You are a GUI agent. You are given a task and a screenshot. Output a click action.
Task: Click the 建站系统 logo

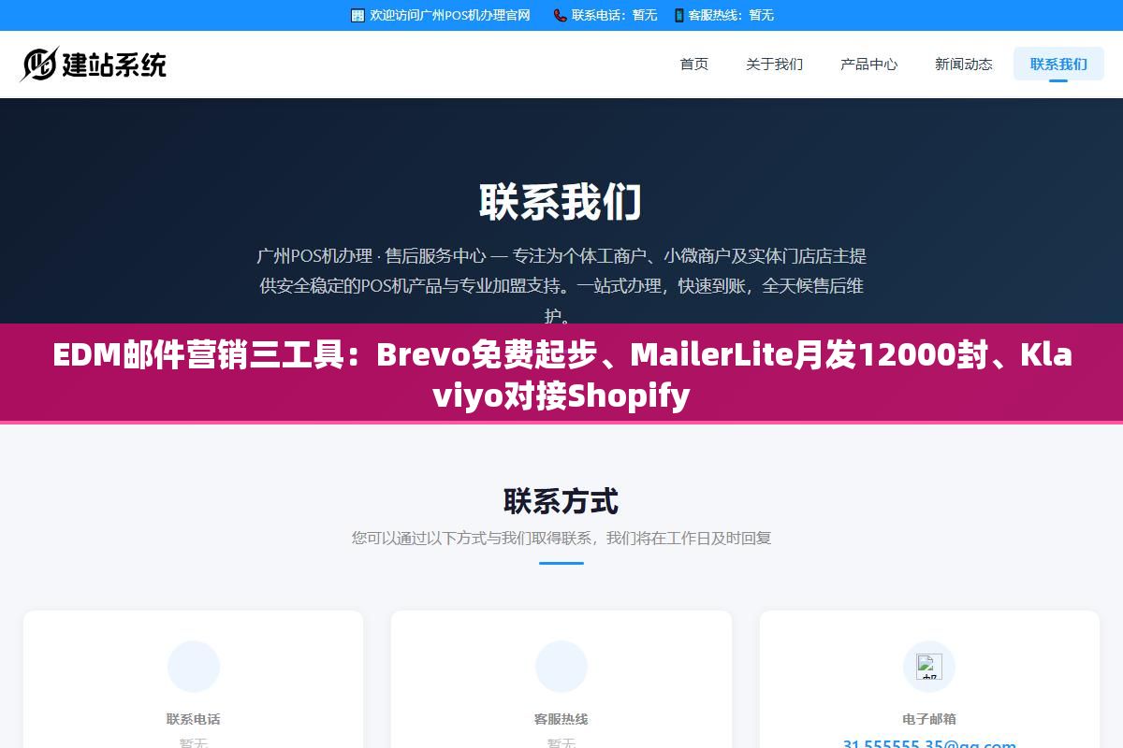tap(94, 65)
